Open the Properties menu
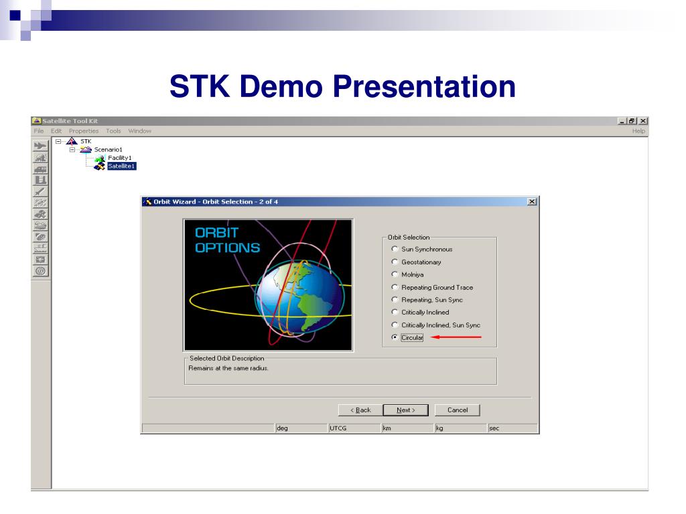 coord(84,131)
